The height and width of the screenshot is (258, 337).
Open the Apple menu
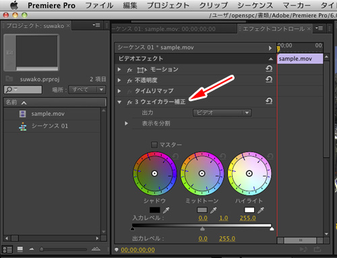pyautogui.click(x=14, y=5)
